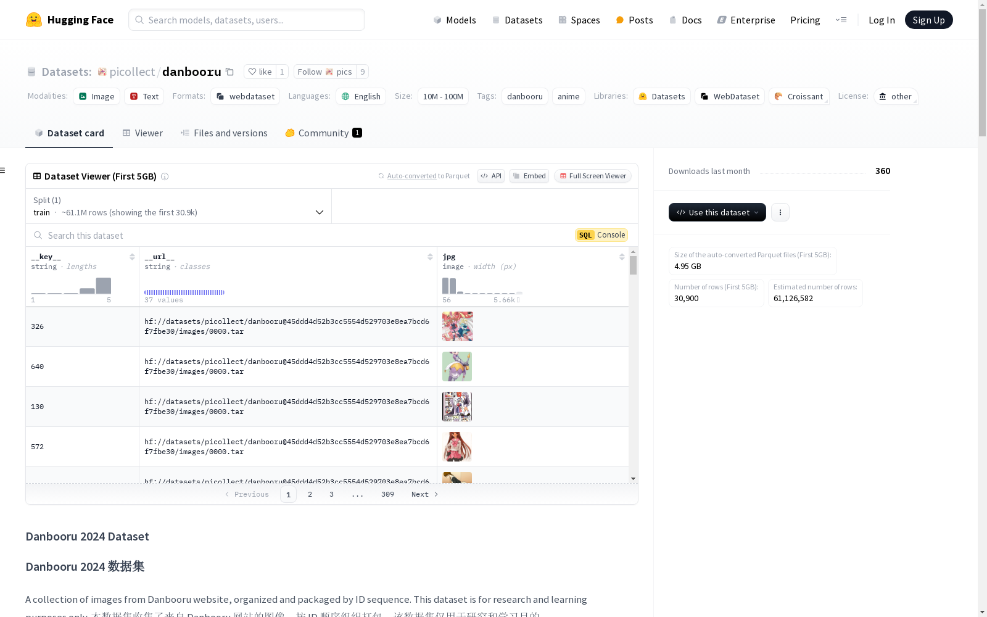Click Next page in viewer pagination
Image resolution: width=987 pixels, height=617 pixels.
424,494
